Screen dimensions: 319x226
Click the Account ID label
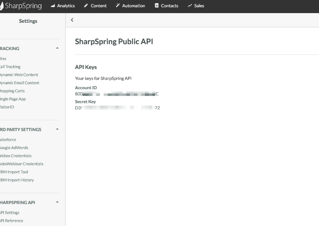pyautogui.click(x=86, y=88)
